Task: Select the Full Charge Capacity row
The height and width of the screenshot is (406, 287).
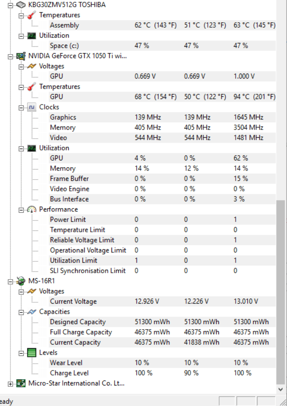Action: point(162,332)
